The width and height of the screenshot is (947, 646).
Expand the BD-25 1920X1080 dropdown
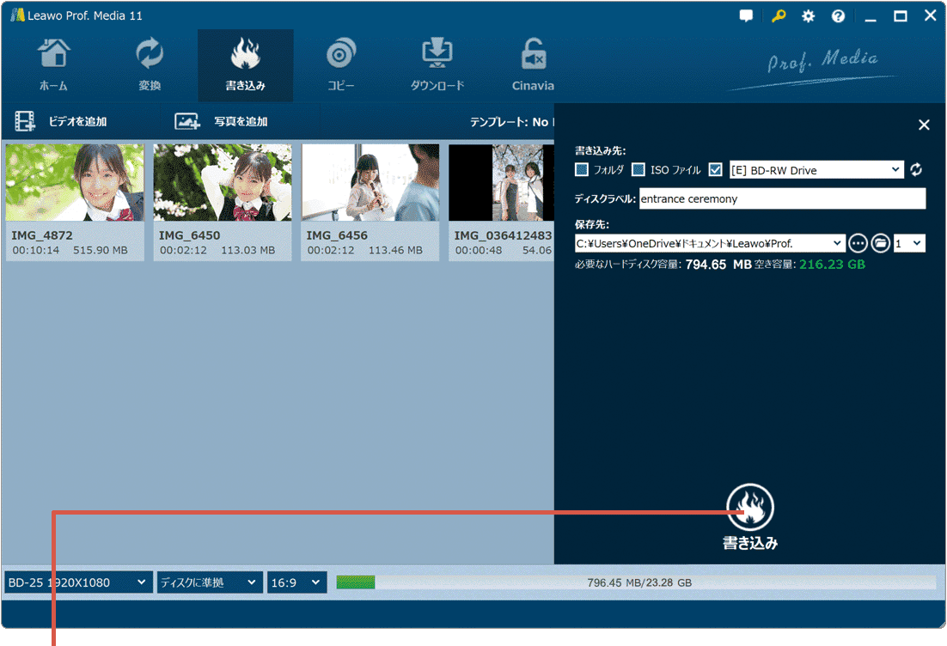pos(78,582)
